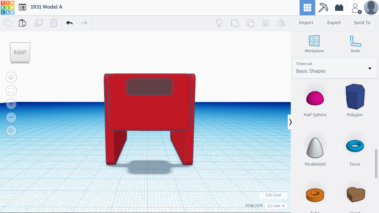Select the Workplane tool
The image size is (379, 213).
point(314,44)
